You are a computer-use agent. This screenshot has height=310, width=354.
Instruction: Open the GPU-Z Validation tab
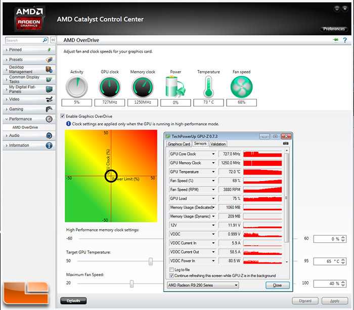218,144
